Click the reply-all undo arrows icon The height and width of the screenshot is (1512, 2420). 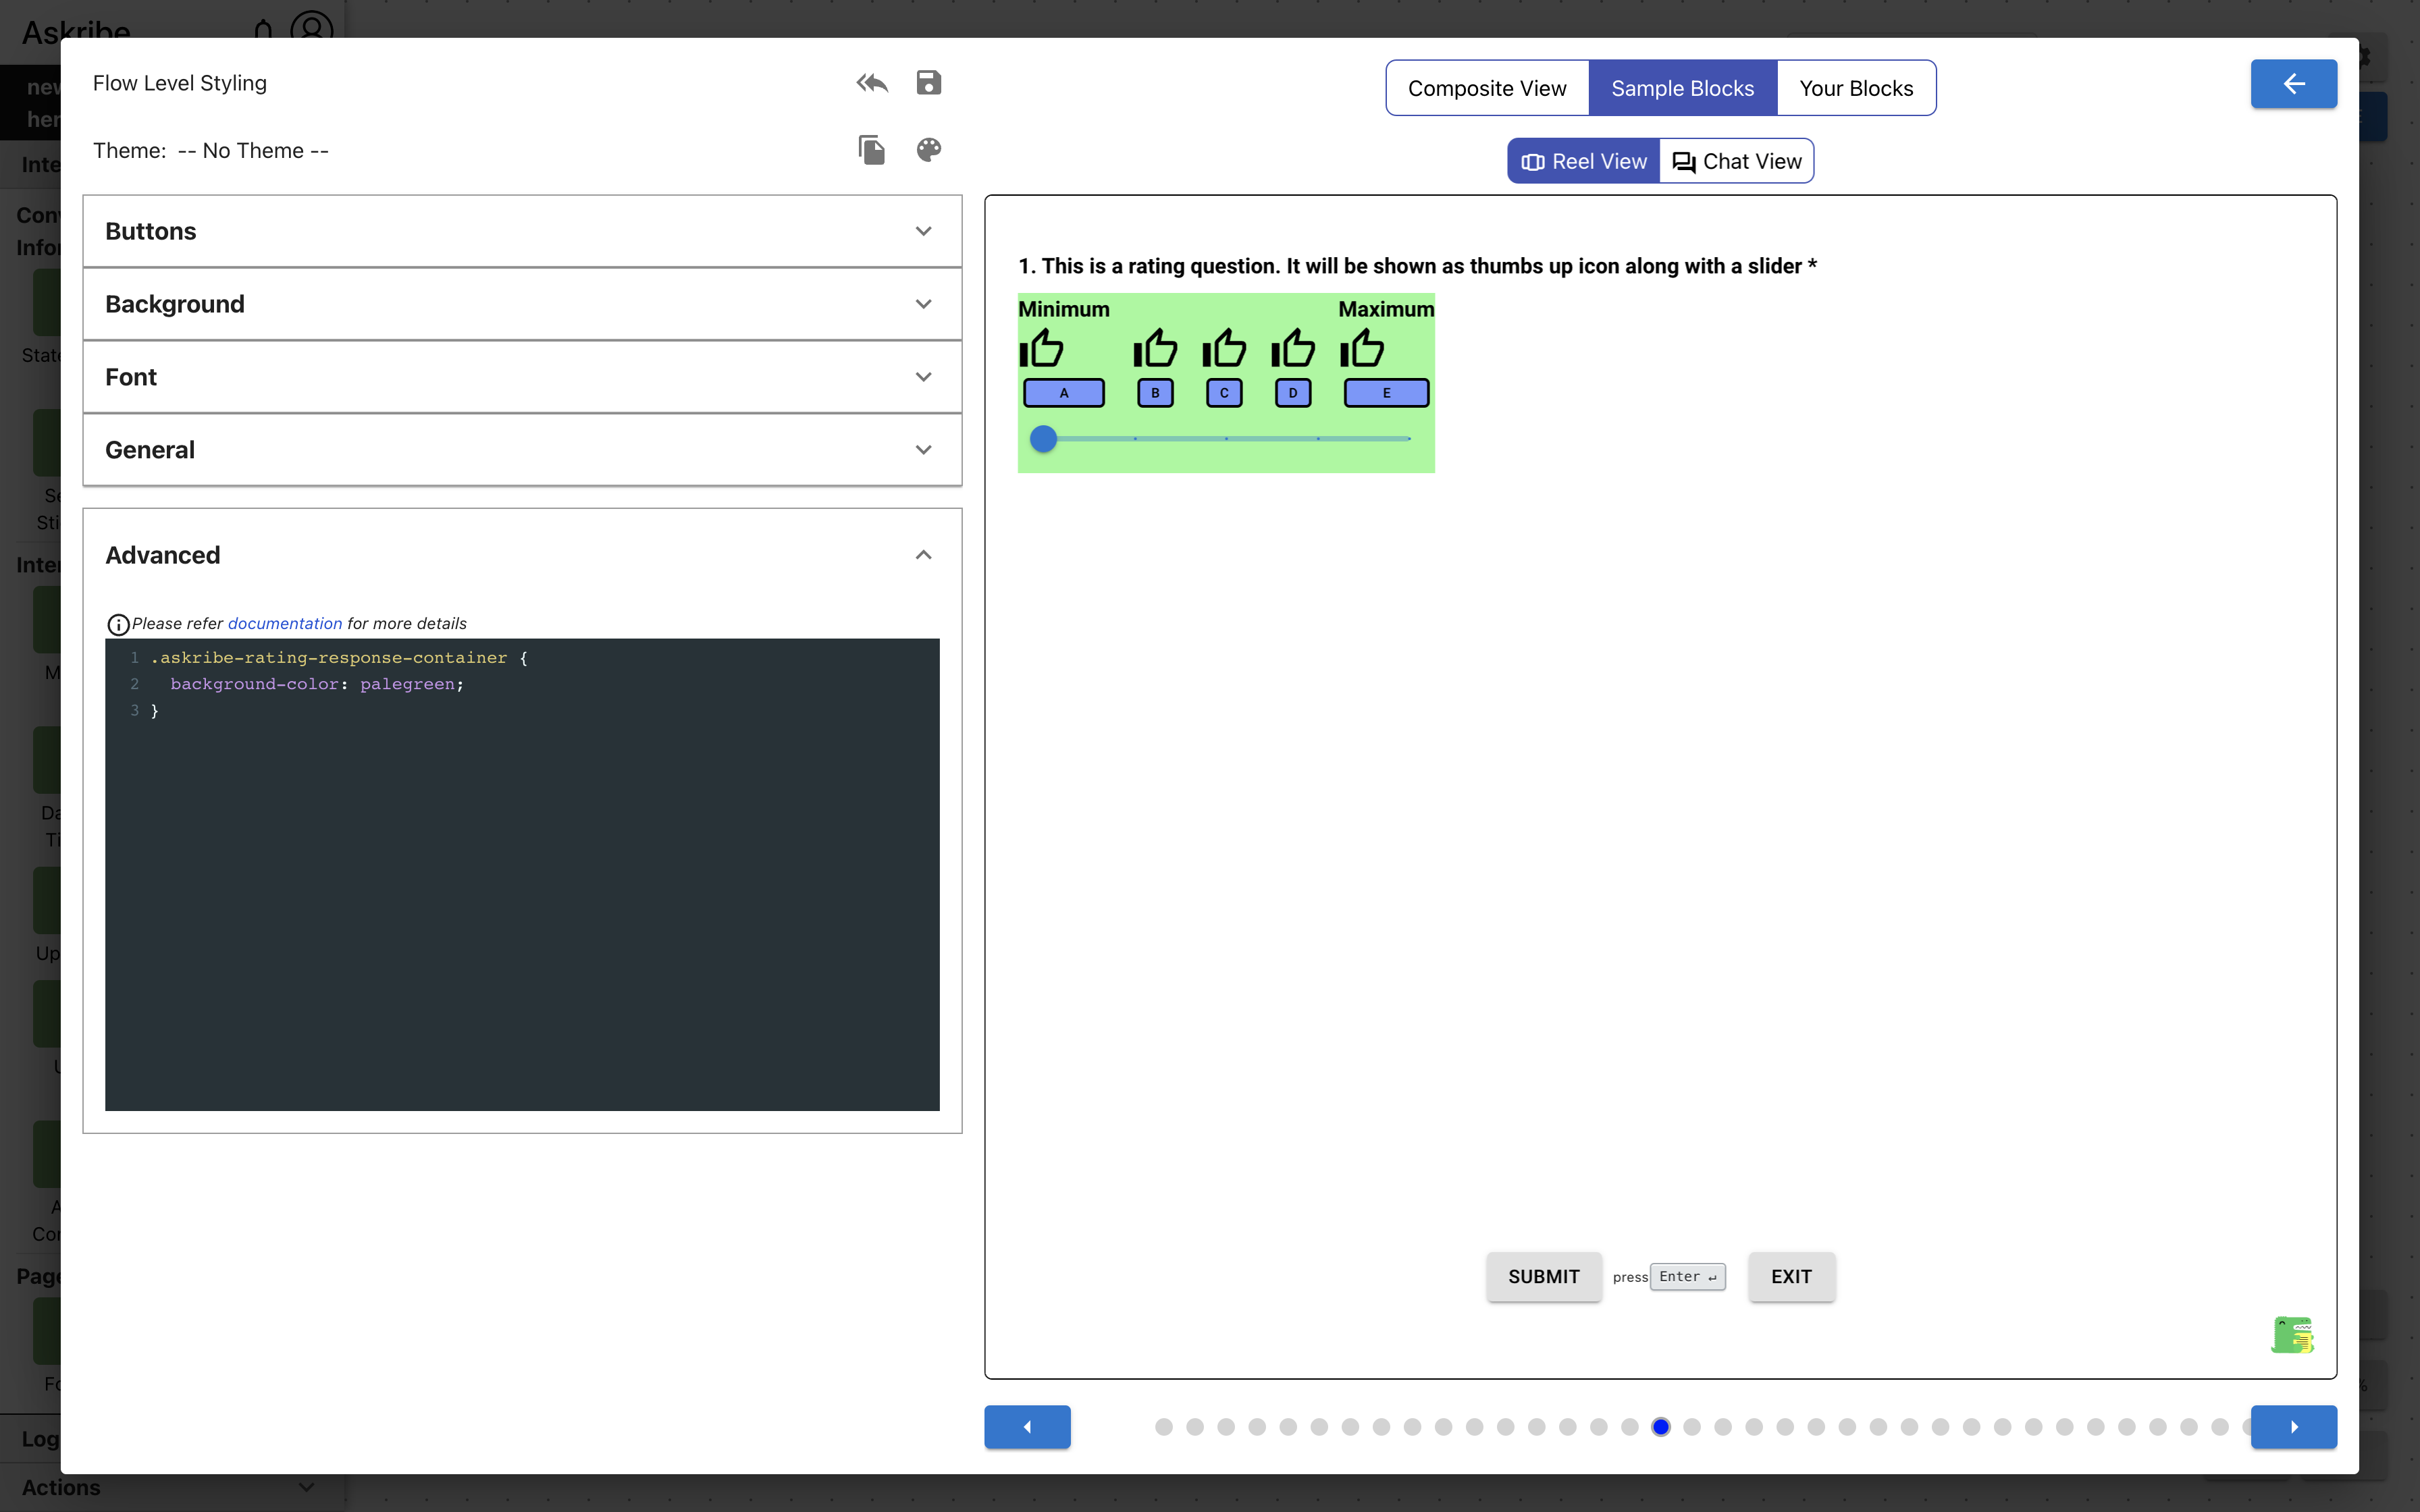pos(871,83)
